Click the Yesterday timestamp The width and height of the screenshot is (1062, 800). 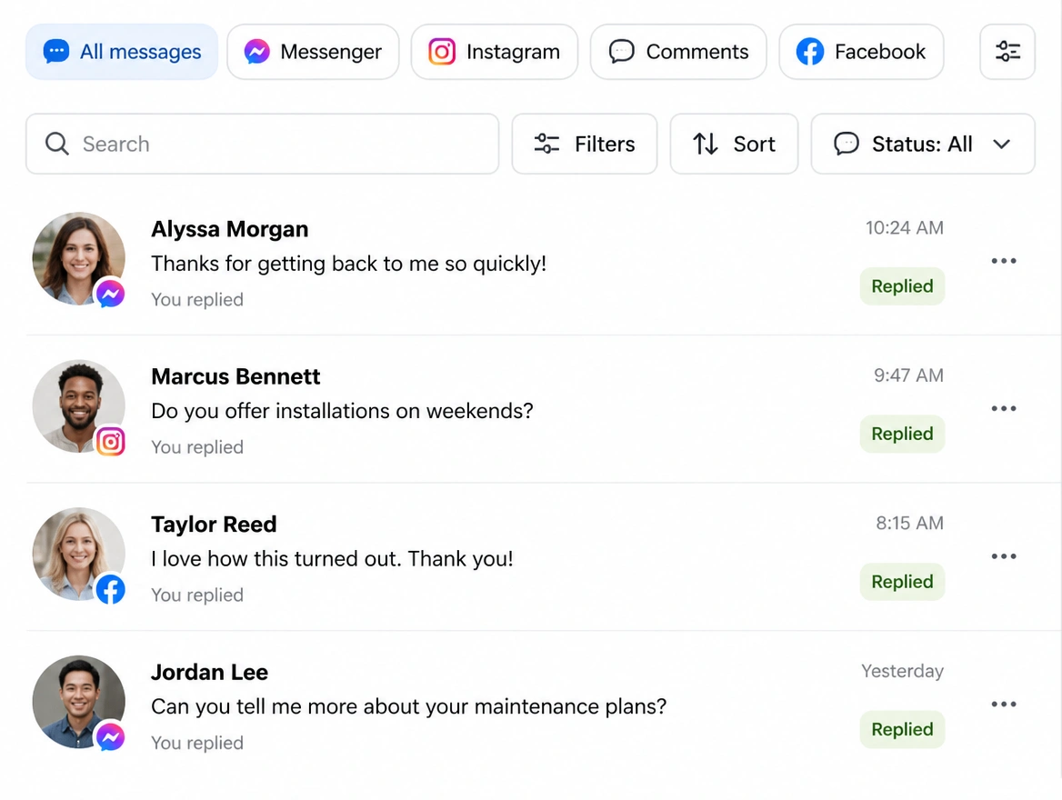902,671
